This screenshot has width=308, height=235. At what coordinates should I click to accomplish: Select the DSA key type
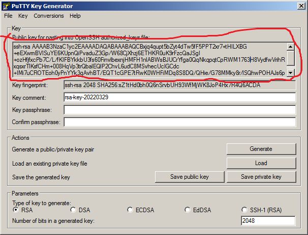click(73, 210)
